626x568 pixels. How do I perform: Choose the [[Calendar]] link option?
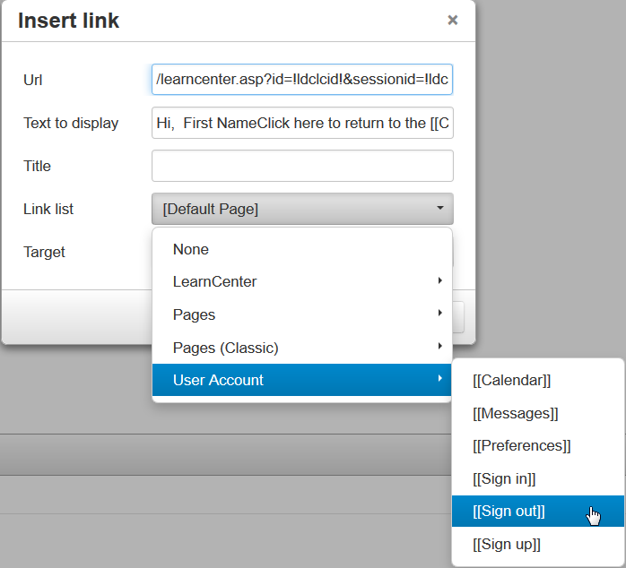512,380
